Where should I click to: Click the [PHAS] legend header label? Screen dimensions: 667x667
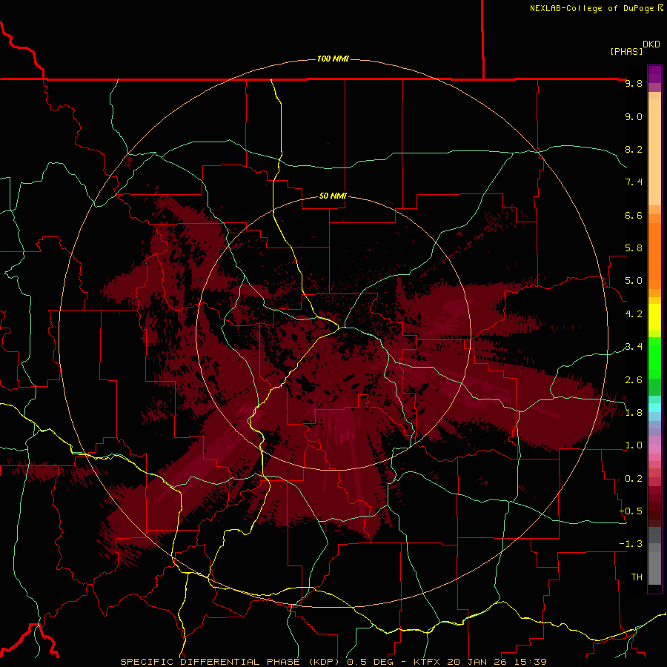[626, 51]
